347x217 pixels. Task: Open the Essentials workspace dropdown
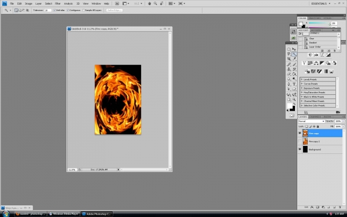point(320,3)
